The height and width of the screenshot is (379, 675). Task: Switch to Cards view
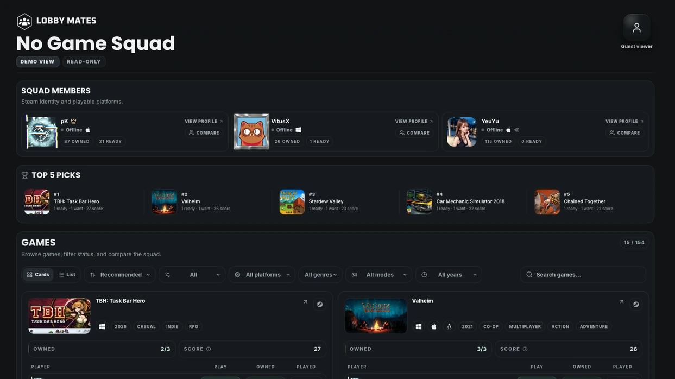38,275
